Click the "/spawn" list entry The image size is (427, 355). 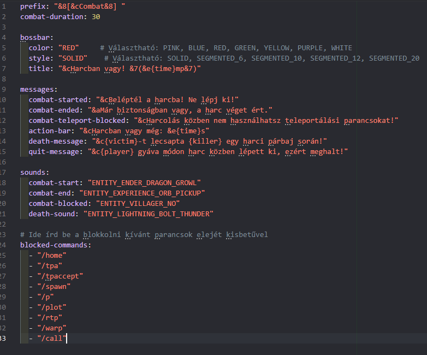coord(54,287)
